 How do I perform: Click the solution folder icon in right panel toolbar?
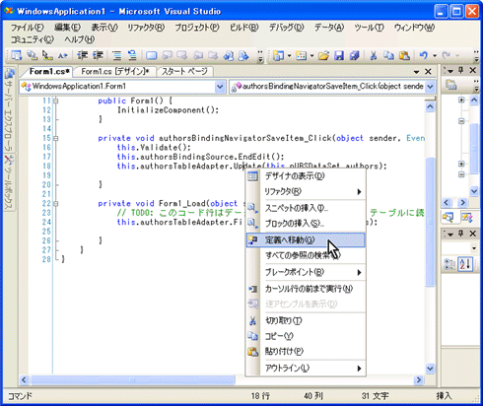(x=451, y=85)
